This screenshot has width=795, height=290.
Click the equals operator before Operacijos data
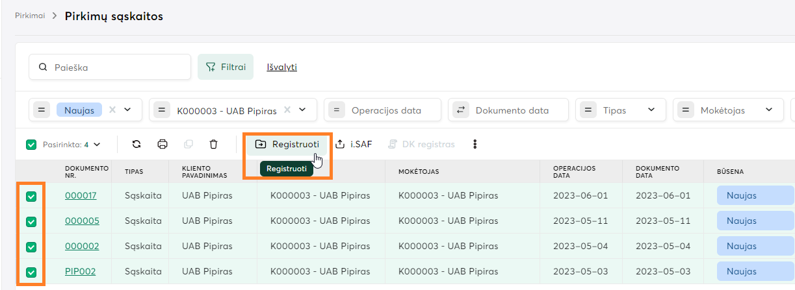337,110
